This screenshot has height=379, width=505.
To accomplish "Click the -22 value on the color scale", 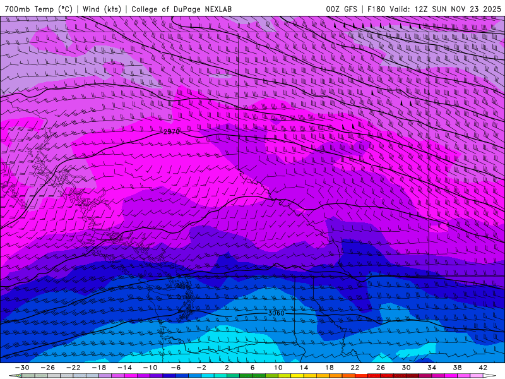I will [x=73, y=368].
